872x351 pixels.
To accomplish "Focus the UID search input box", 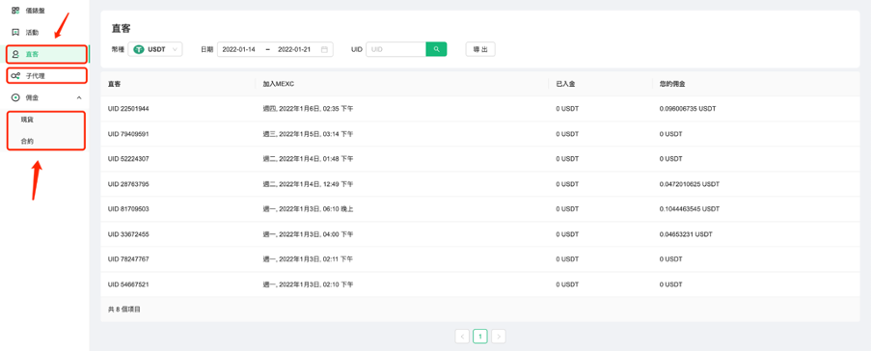I will (395, 49).
